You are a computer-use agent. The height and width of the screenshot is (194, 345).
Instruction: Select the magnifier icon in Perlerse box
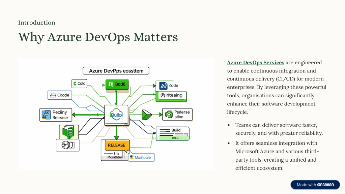(x=169, y=115)
